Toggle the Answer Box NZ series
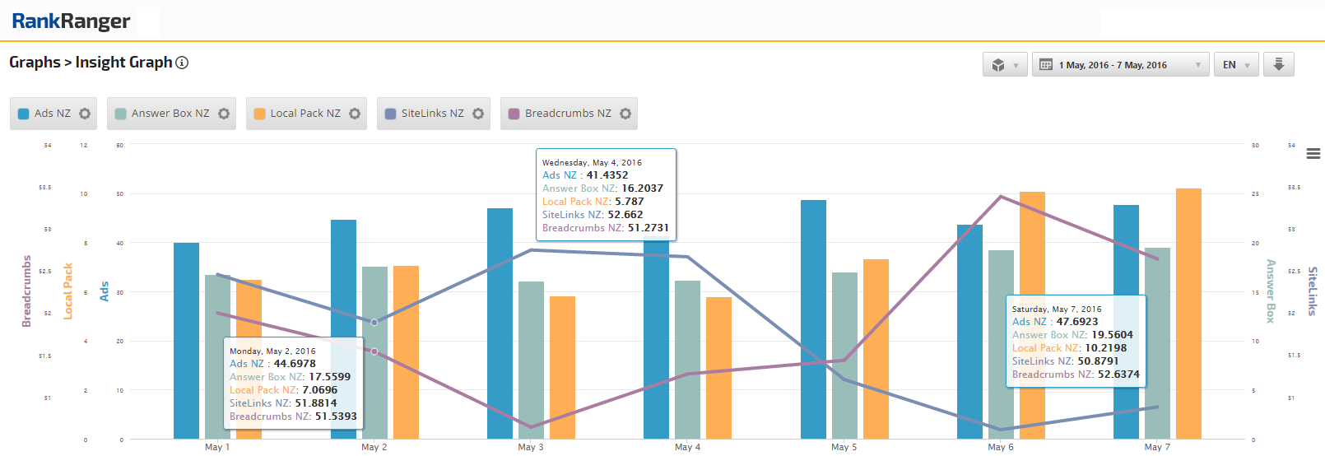This screenshot has height=456, width=1325. [170, 114]
